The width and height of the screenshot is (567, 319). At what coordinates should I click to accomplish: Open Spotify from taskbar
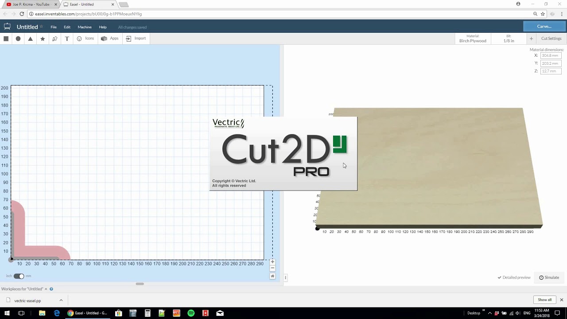pos(191,313)
